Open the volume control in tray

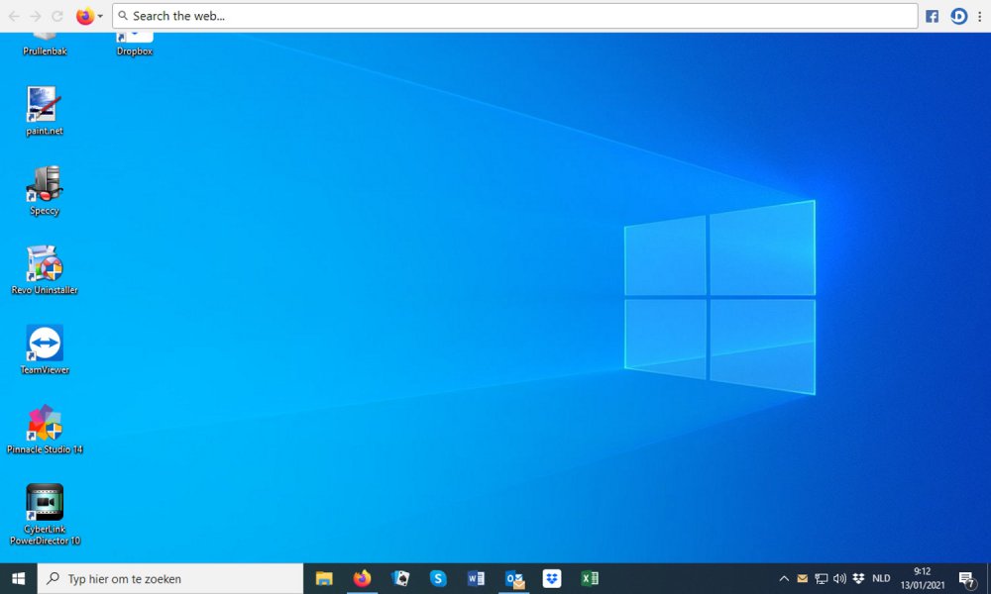tap(839, 578)
